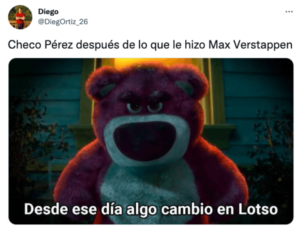Open the Lotso bear meme image
Image resolution: width=300 pixels, height=230 pixels.
pos(151,141)
